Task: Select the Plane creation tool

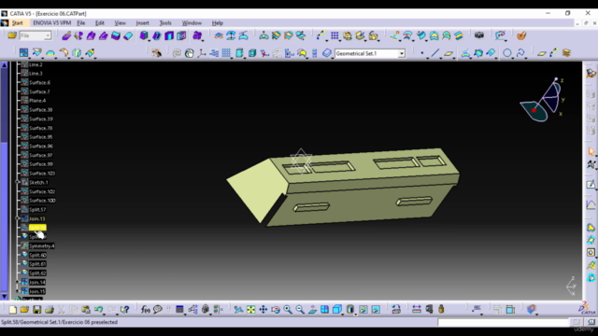Action: tap(448, 53)
